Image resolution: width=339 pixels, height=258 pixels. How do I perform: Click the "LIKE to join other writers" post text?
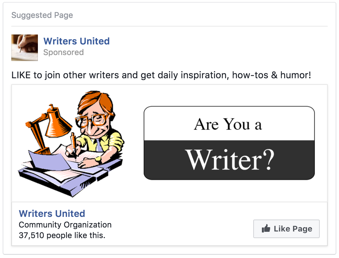coord(161,75)
